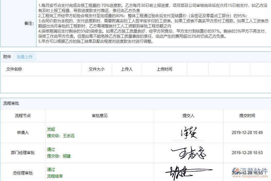Click the 文件大小 column header
Screen dimensions: 271x181
pyautogui.click(x=97, y=69)
